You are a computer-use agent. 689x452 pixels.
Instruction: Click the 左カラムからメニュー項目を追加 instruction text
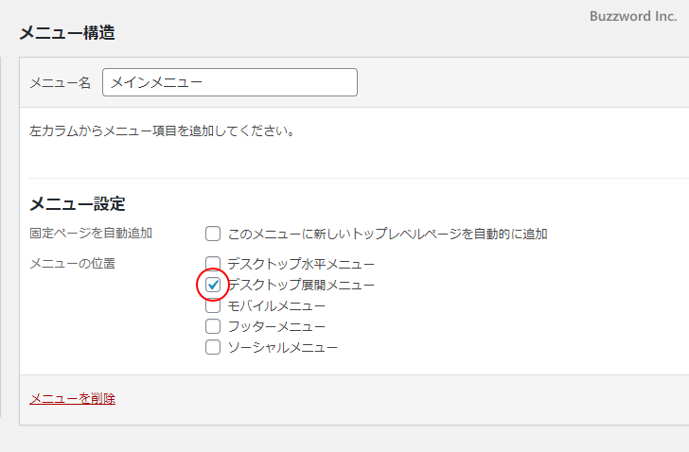(x=163, y=130)
